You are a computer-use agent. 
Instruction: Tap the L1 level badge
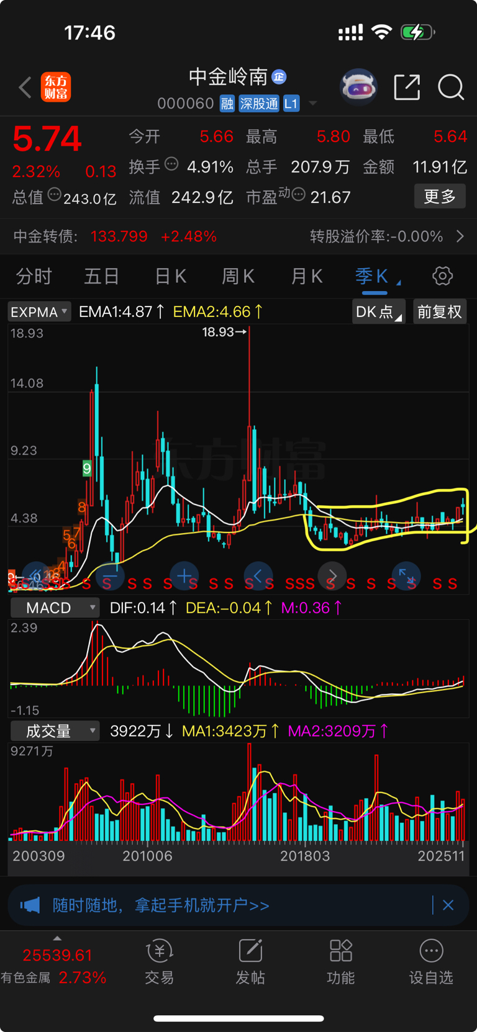(x=291, y=104)
